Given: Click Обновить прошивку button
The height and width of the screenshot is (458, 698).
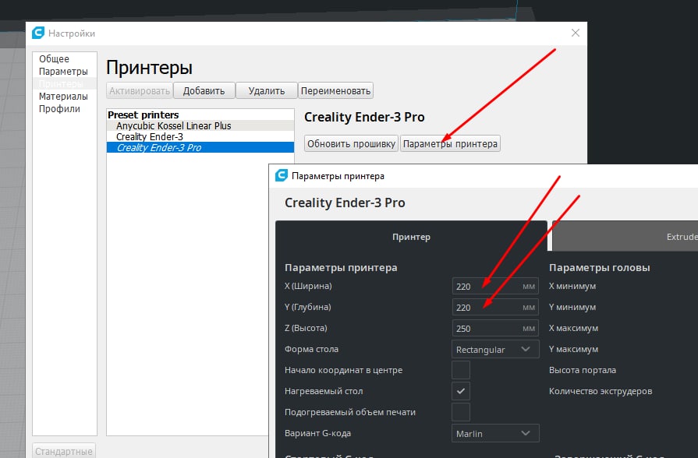Looking at the screenshot, I should [351, 143].
